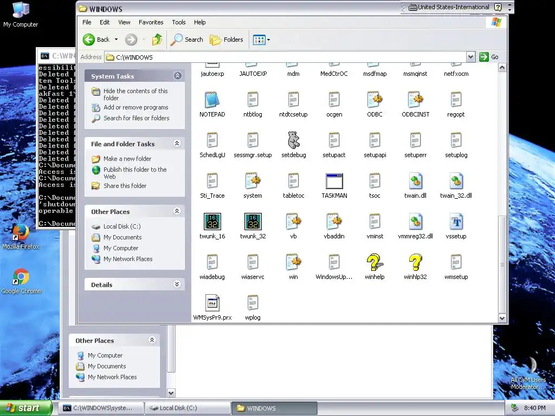Click the Go button beside Address

(x=489, y=57)
